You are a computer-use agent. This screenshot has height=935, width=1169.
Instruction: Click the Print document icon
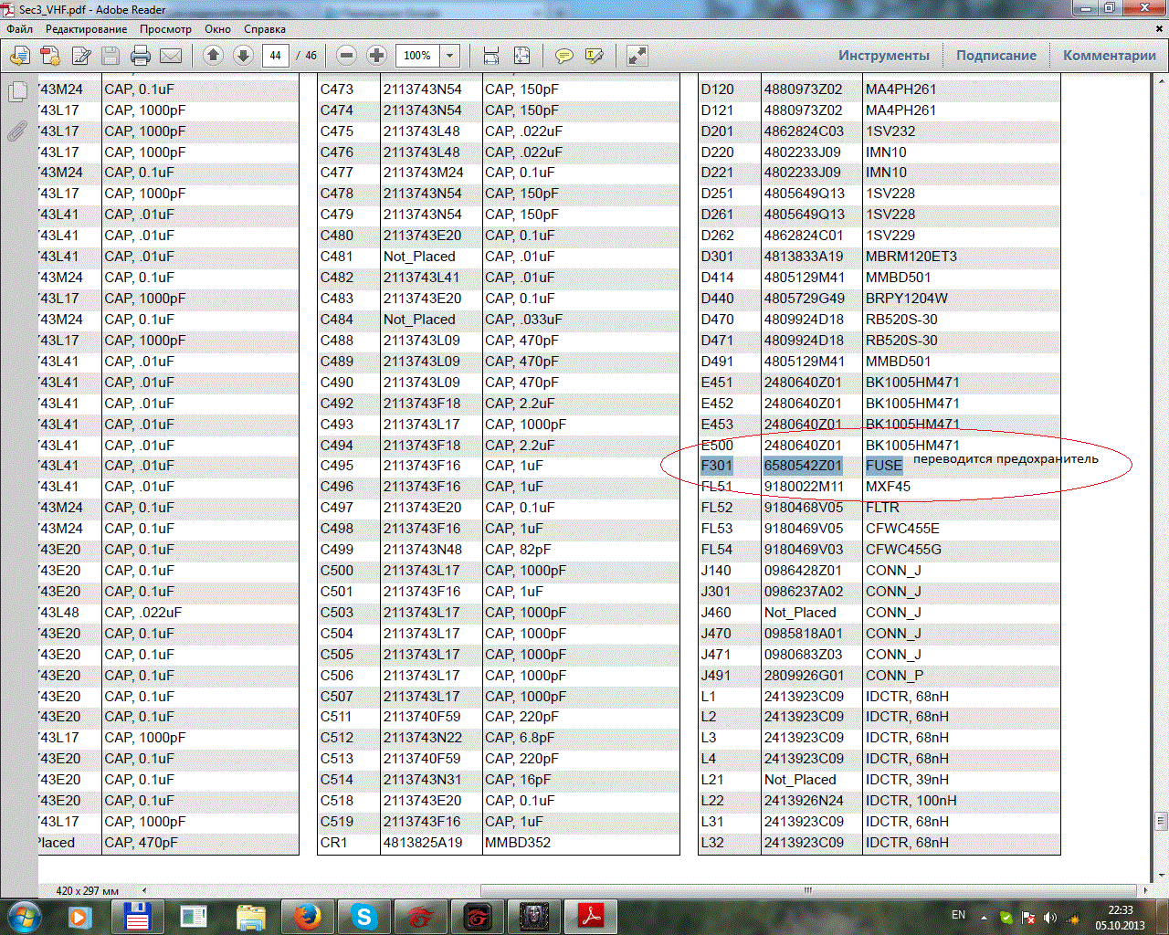141,56
